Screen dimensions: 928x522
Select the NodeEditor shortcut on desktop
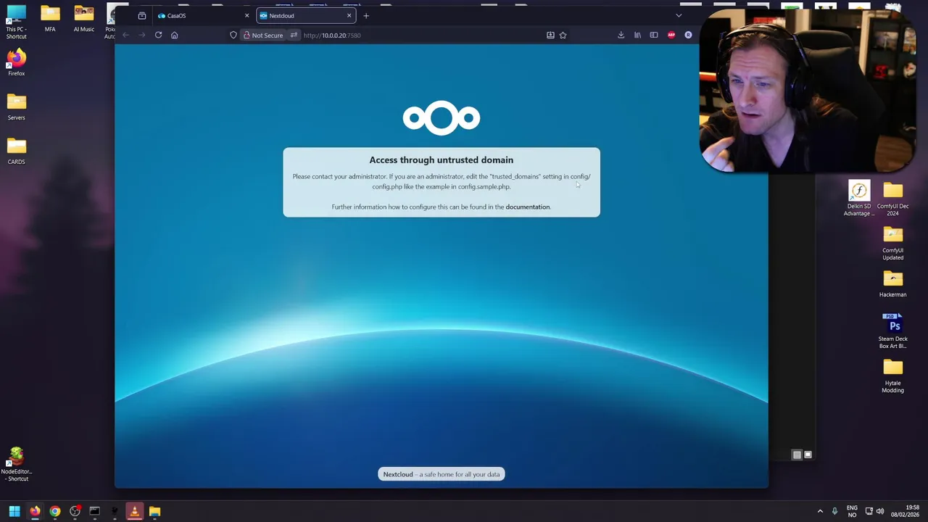pyautogui.click(x=16, y=464)
